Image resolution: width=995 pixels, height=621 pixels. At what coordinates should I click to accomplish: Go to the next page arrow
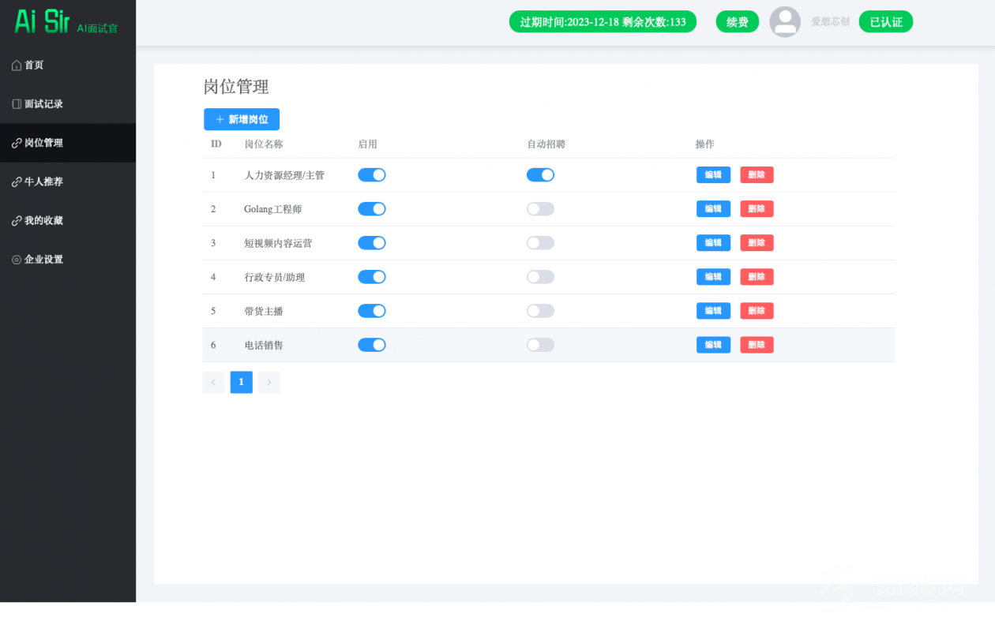(268, 383)
